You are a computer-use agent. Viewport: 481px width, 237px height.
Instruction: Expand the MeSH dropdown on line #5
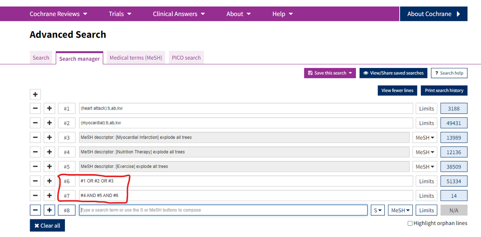point(425,167)
